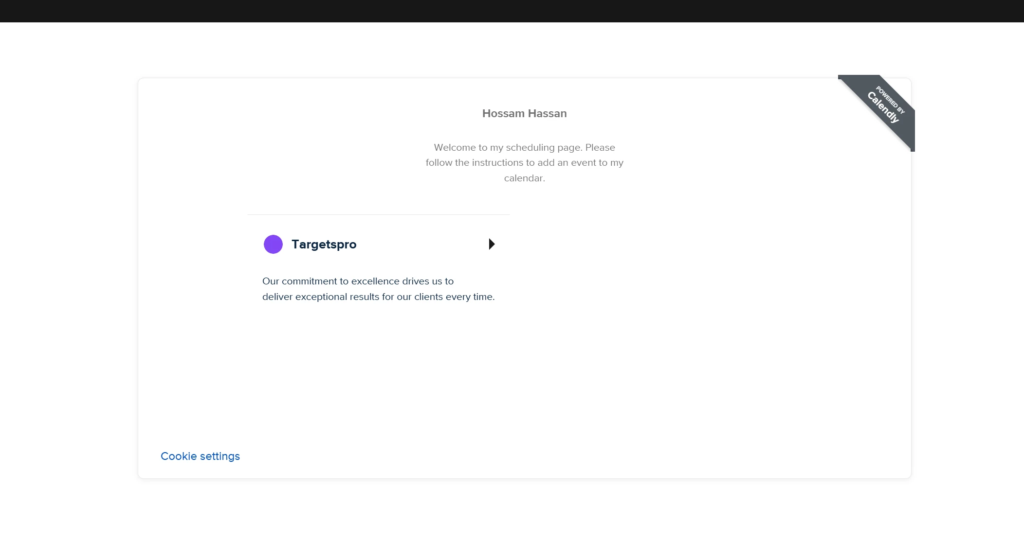Screen dimensions: 1024x544
Task: Click the divider line above Targetspro
Action: pos(378,214)
